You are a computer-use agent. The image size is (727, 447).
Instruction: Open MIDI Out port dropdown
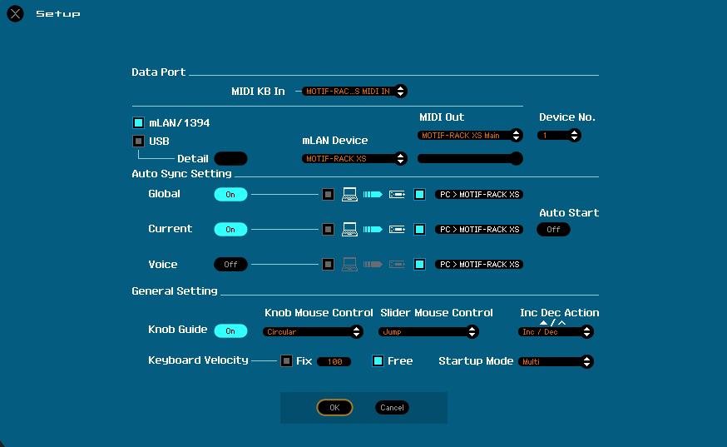(x=470, y=136)
